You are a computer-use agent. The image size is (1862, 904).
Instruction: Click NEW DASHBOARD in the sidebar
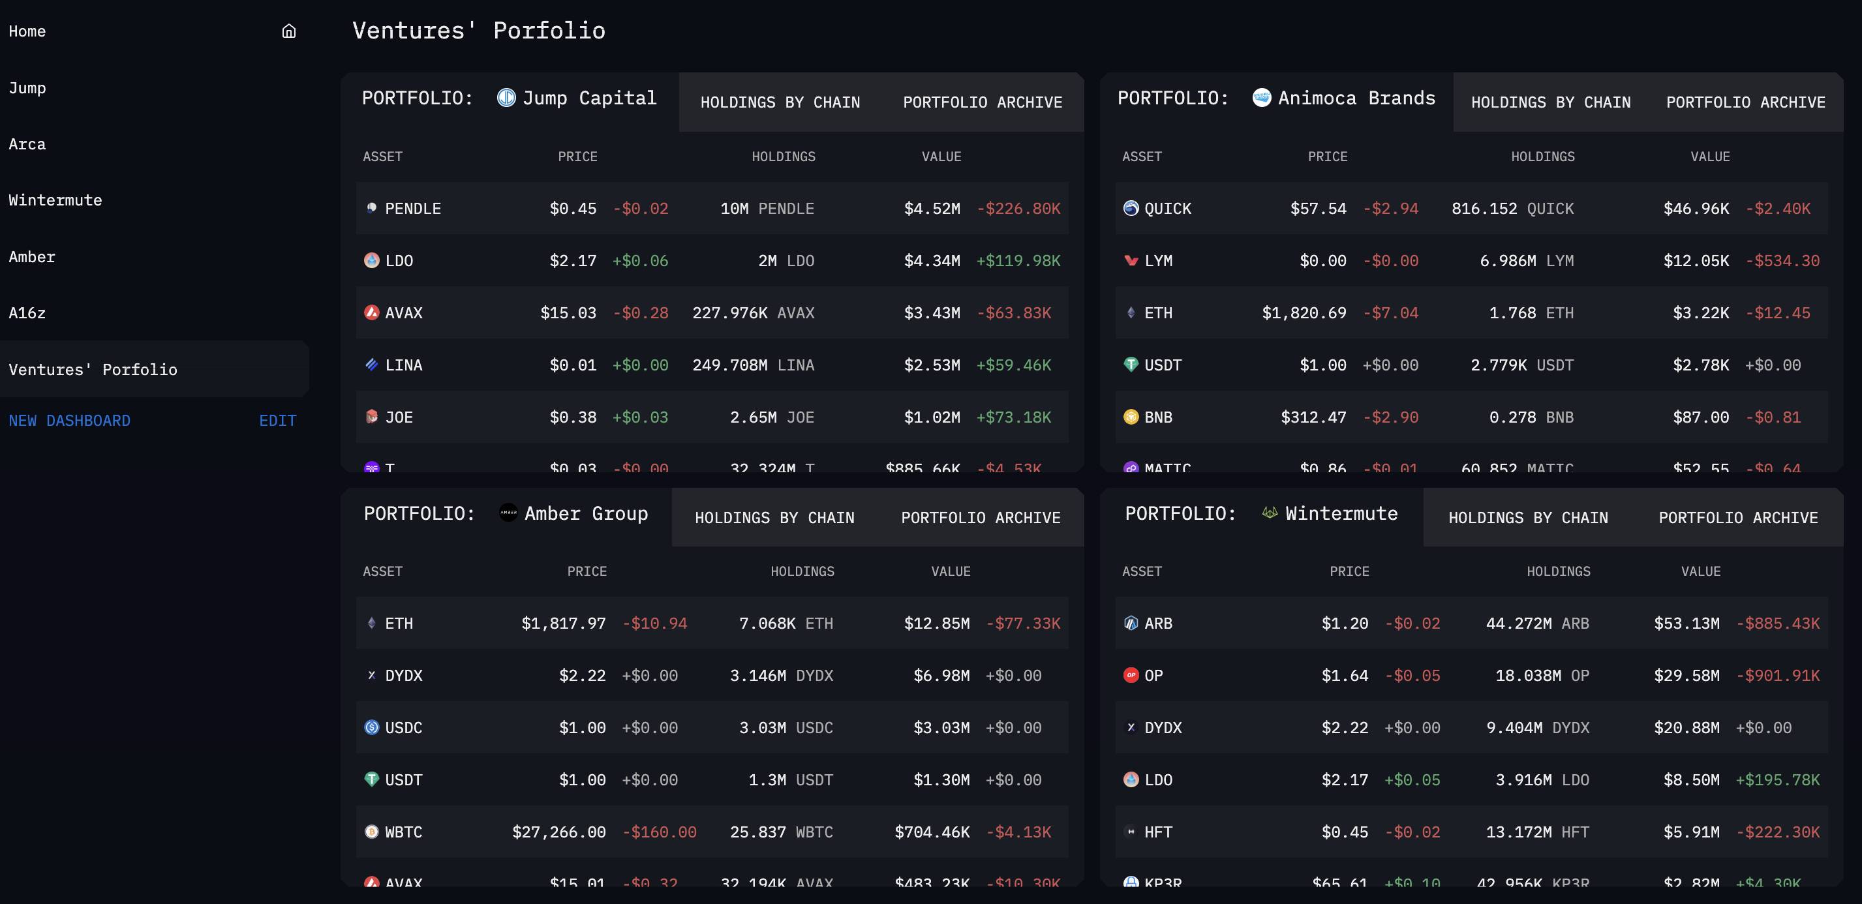[x=69, y=421]
